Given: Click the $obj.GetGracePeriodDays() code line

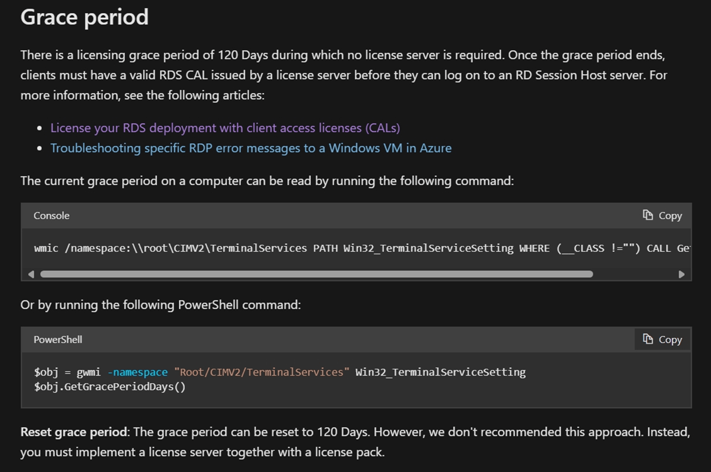Looking at the screenshot, I should click(x=110, y=387).
